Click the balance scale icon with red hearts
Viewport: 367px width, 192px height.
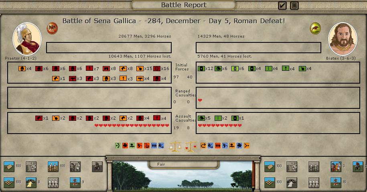pyautogui.click(x=191, y=146)
